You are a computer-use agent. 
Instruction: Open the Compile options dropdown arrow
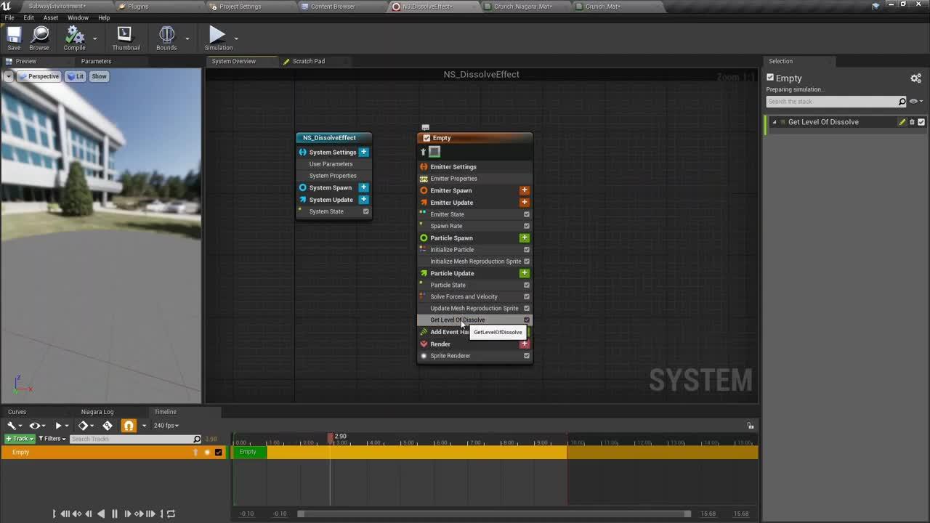pos(94,38)
